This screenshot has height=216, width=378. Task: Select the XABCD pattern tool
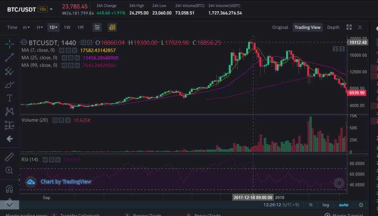click(x=9, y=111)
